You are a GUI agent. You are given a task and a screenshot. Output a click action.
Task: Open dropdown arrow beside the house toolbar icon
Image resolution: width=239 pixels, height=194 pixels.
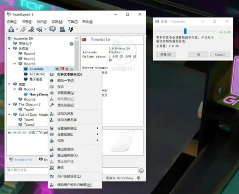(17, 29)
